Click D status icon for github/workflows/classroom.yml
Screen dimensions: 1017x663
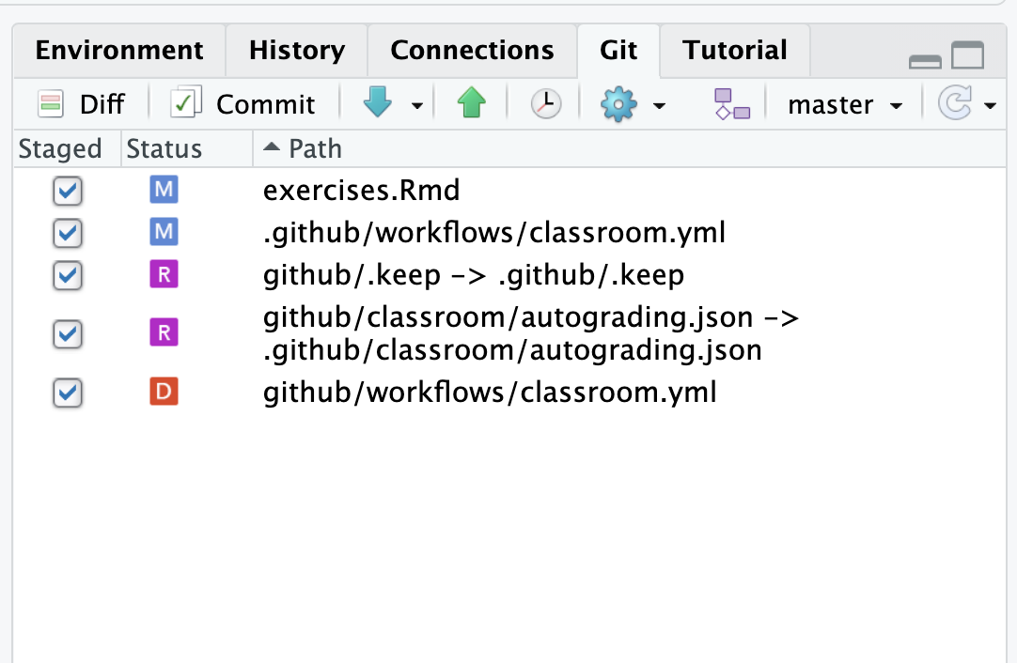tap(164, 392)
